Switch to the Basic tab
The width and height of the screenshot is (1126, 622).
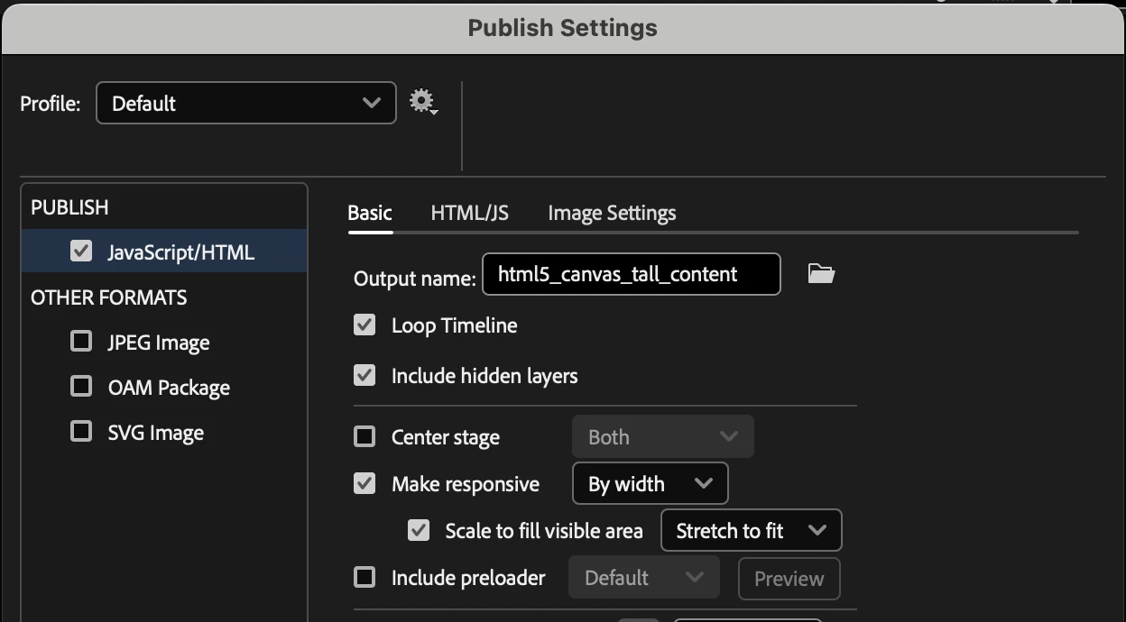(370, 213)
